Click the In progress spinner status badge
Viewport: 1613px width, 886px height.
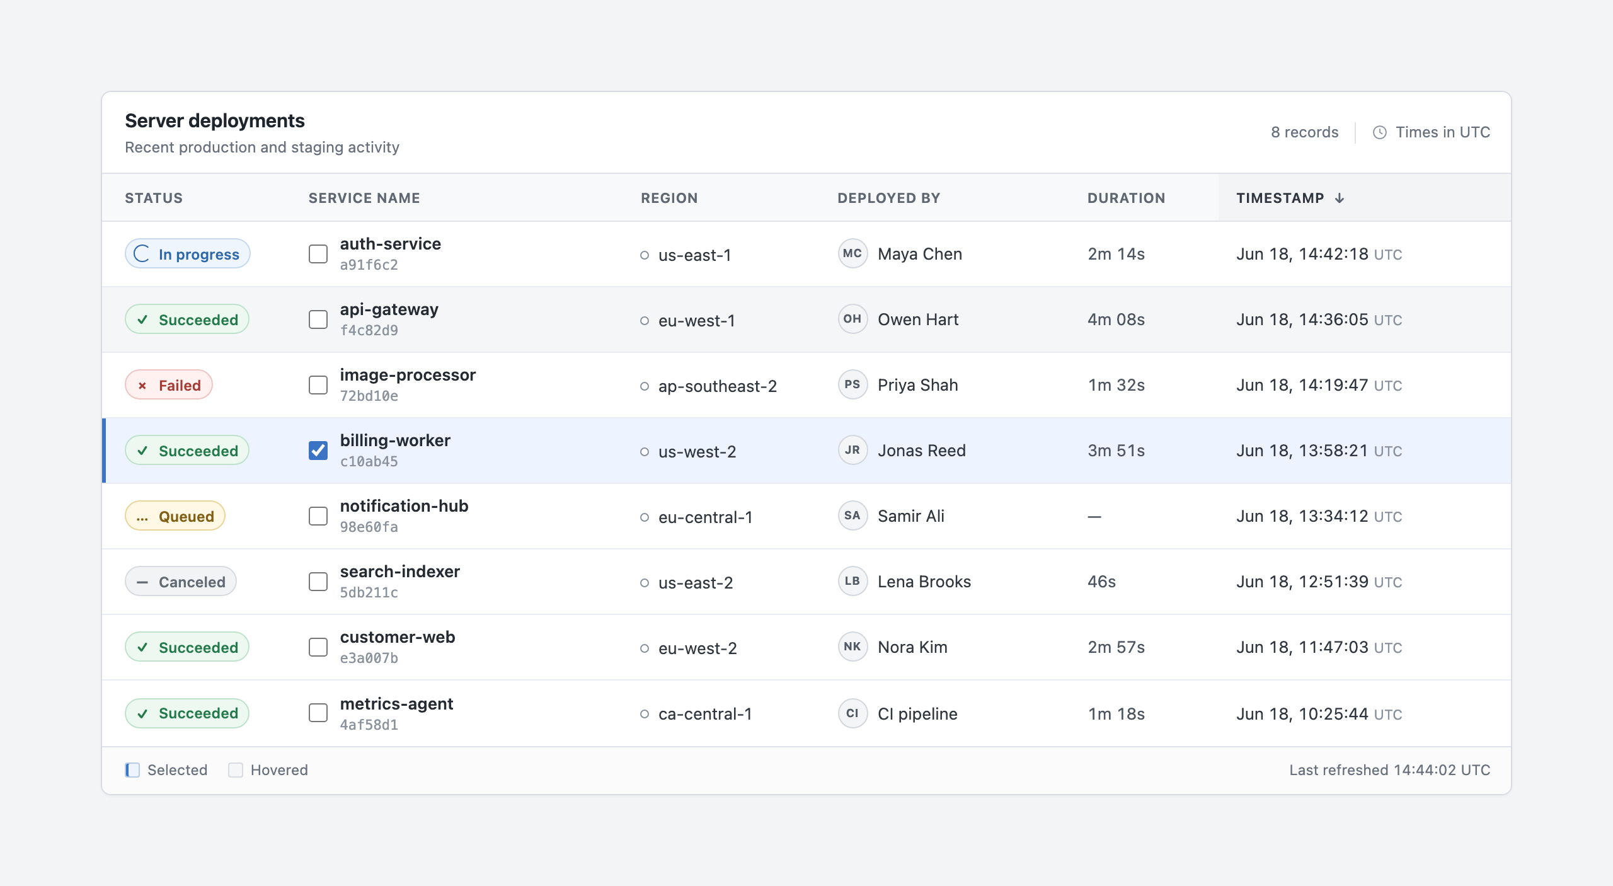point(188,254)
